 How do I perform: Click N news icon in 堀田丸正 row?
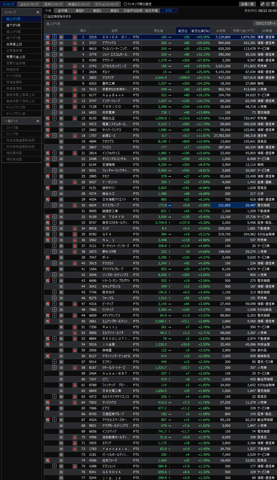point(48,118)
